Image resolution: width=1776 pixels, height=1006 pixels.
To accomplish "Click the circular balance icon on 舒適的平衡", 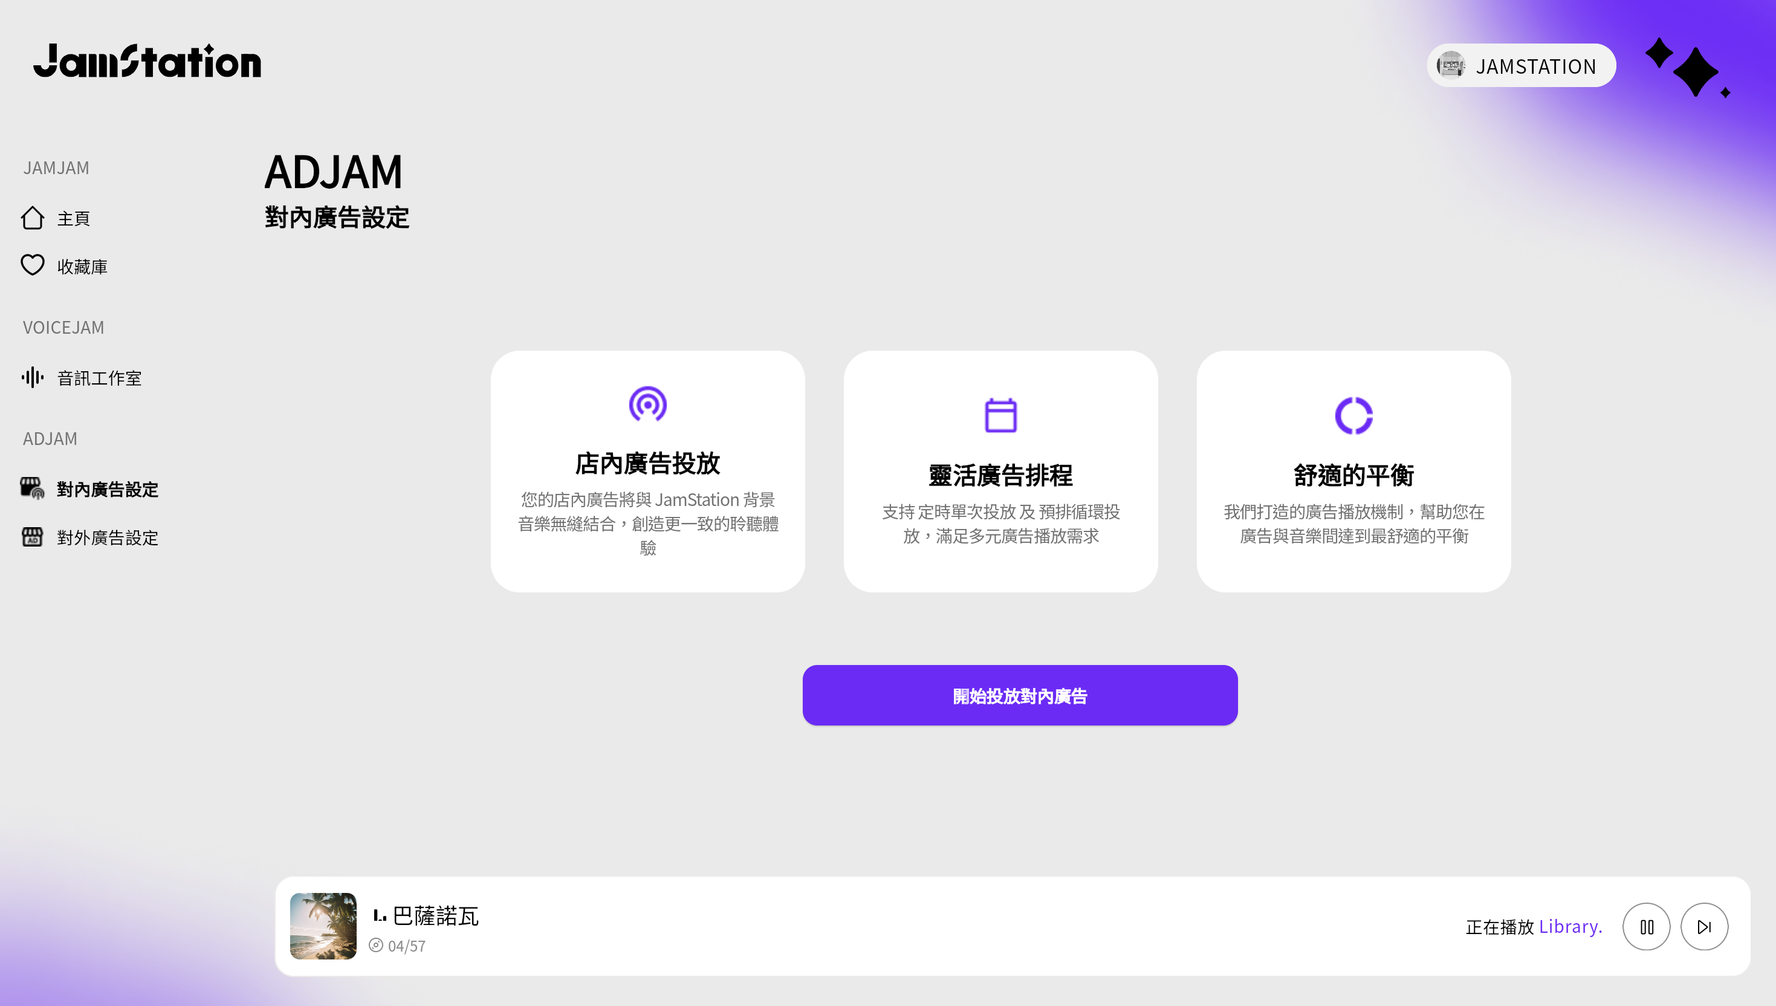I will pos(1353,415).
